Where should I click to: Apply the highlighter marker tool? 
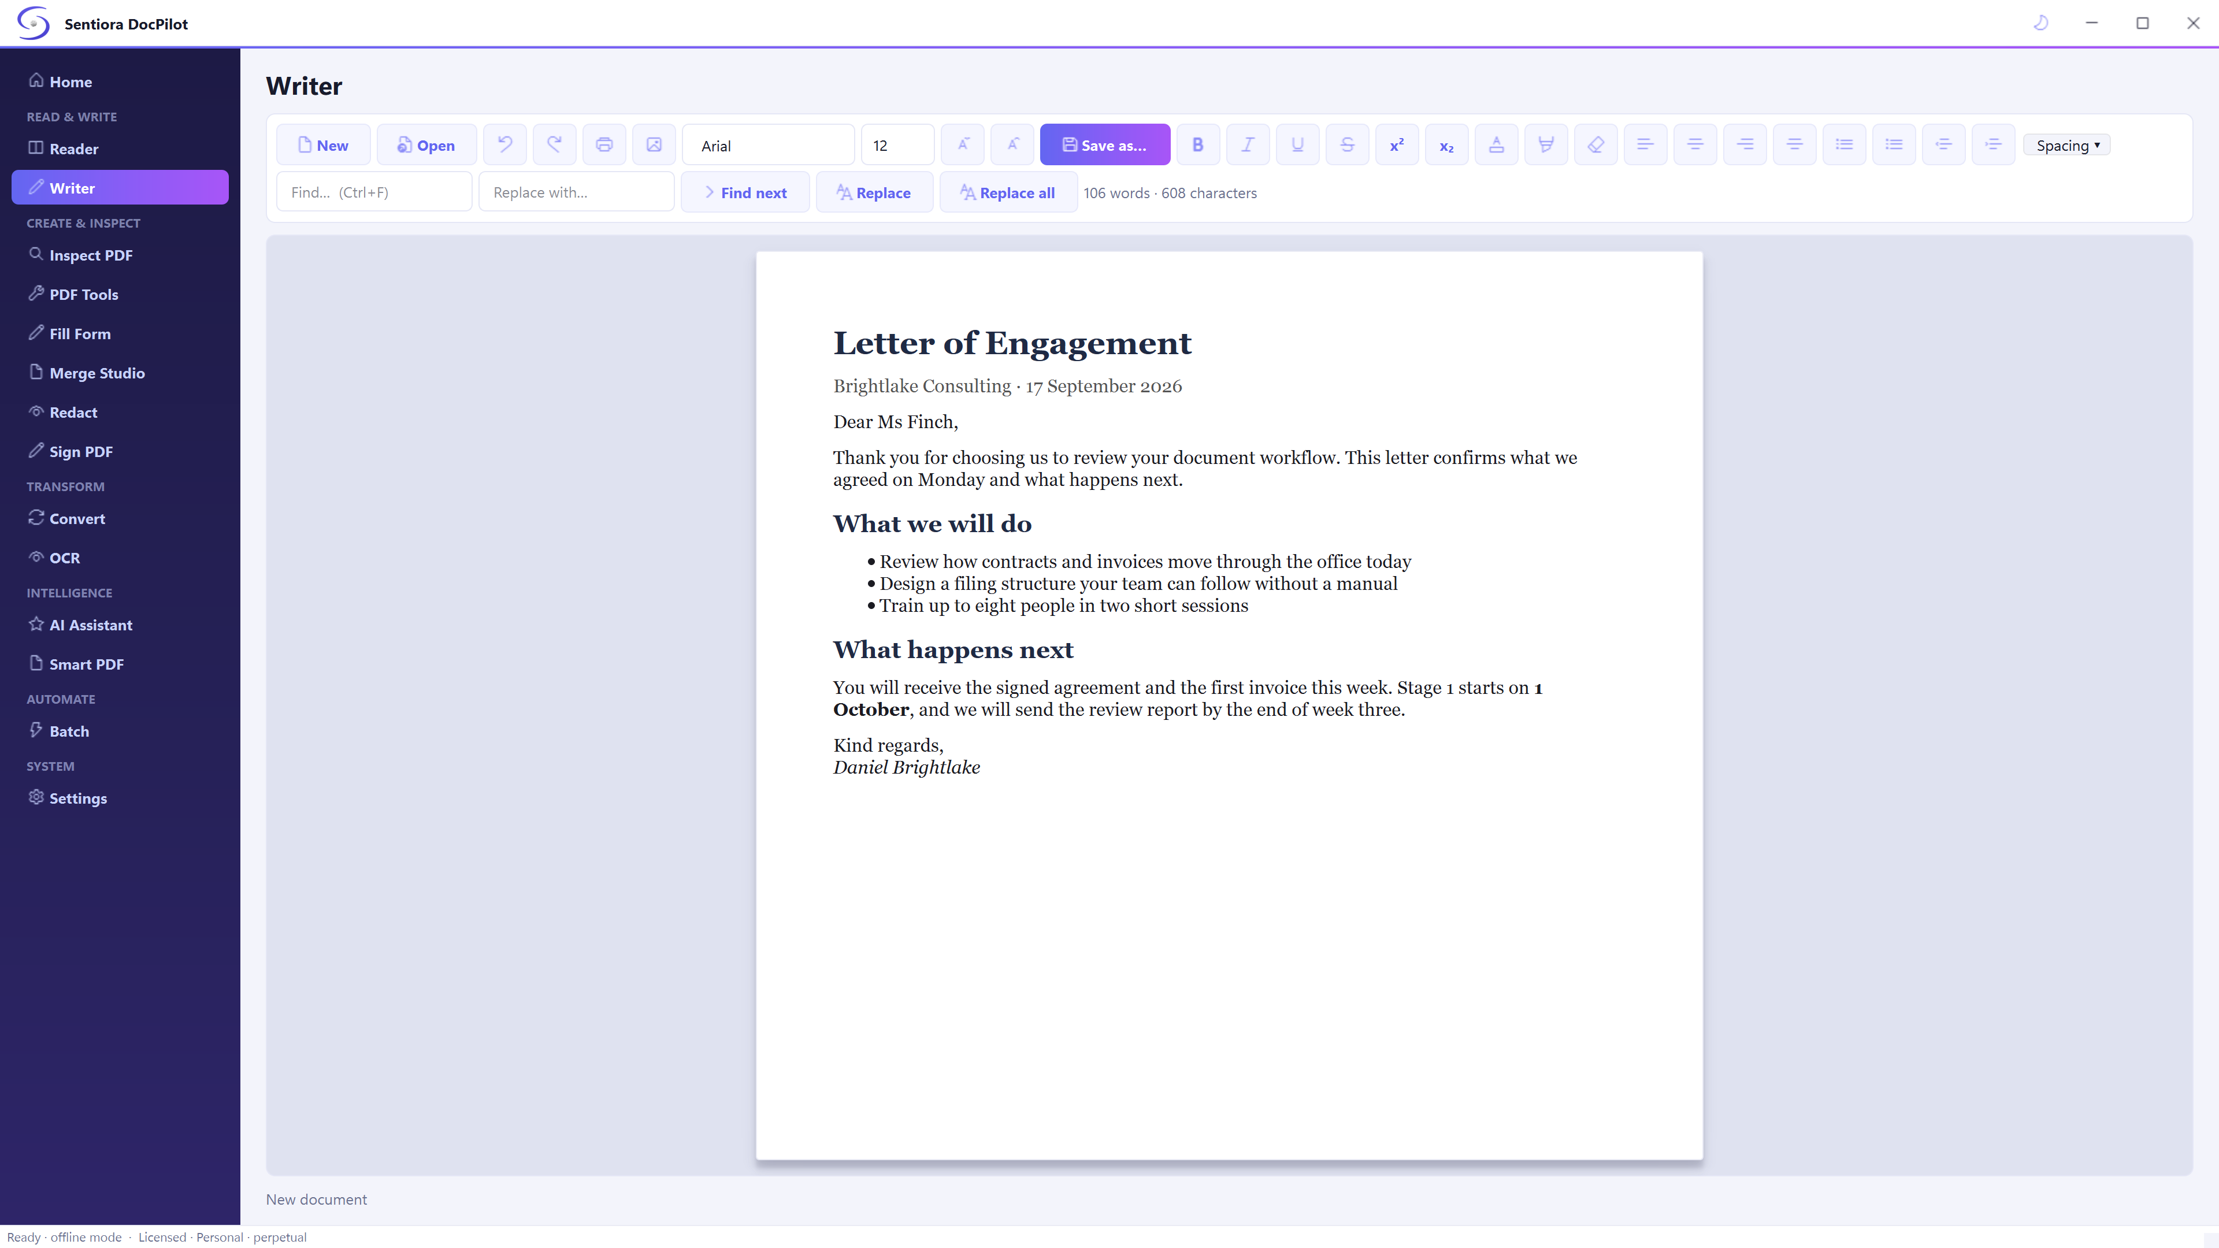click(1546, 144)
